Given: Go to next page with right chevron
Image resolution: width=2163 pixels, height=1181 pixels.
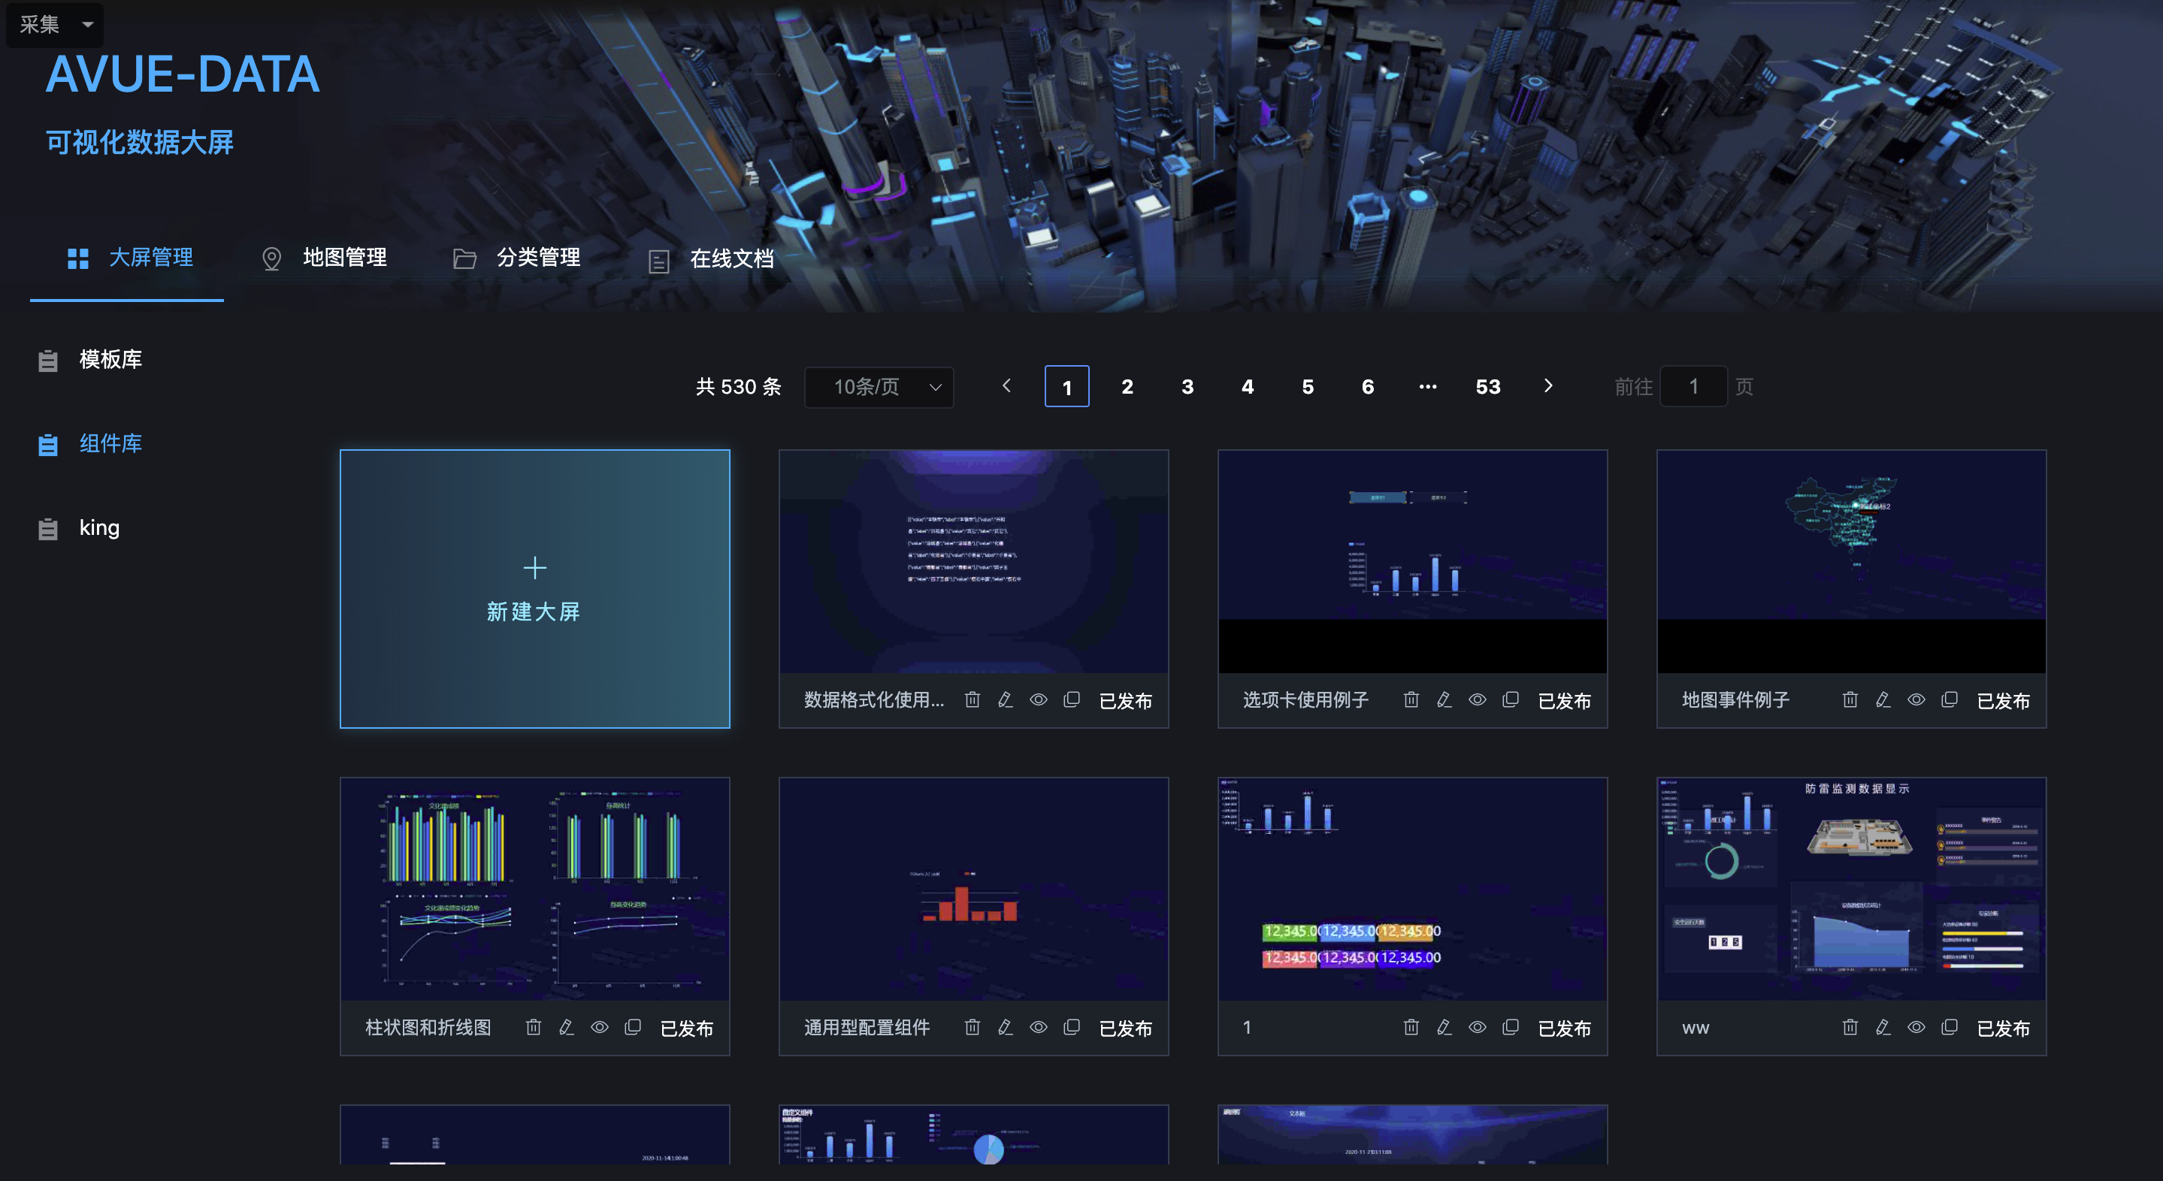Looking at the screenshot, I should [x=1547, y=386].
